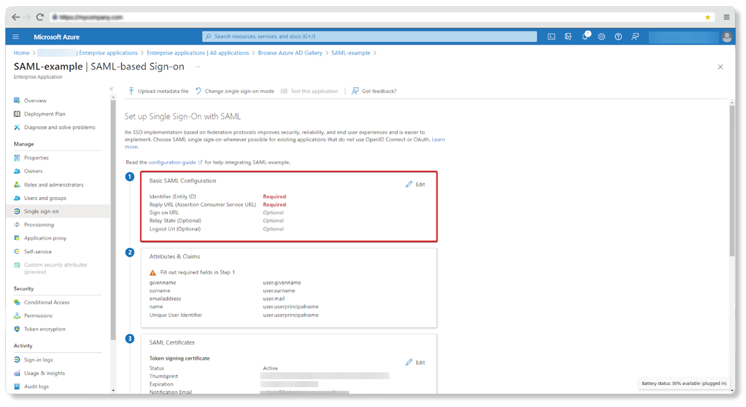Click the Search resources, services, and docs box
Image resolution: width=746 pixels, height=407 pixels.
369,37
